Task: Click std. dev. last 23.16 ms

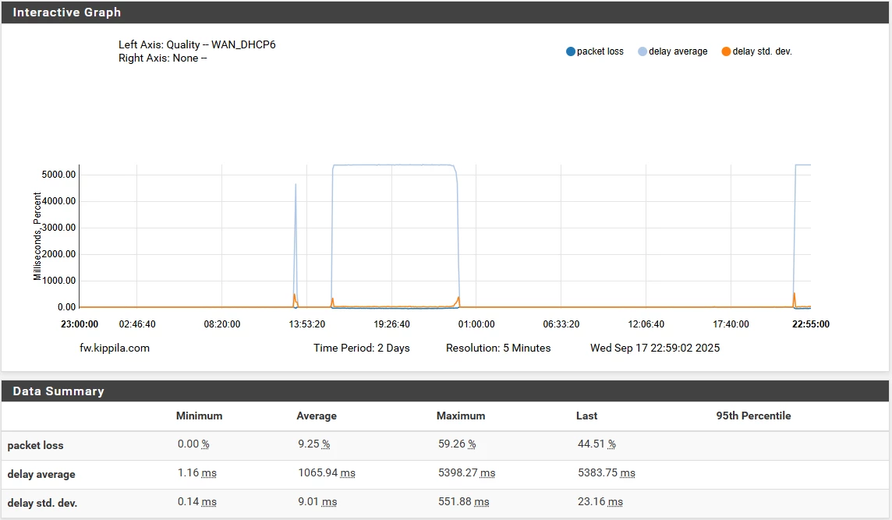Action: click(x=600, y=502)
